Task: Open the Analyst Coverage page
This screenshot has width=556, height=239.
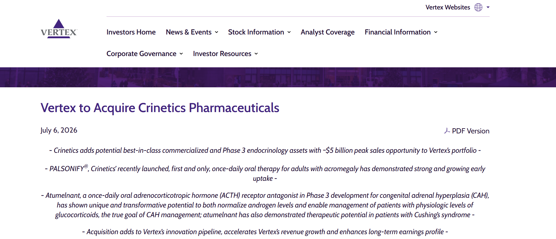Action: click(x=328, y=32)
